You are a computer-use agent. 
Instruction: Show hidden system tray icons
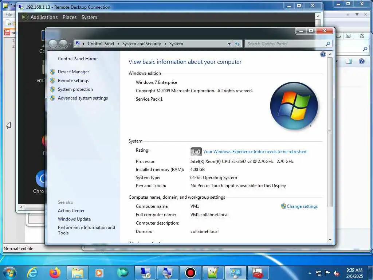tap(310, 273)
